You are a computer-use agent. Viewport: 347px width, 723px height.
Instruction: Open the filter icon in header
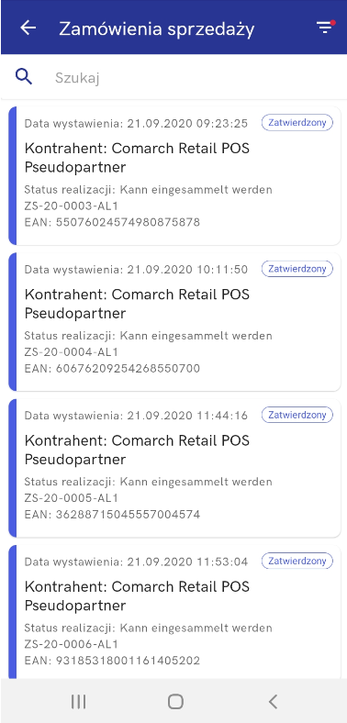(x=325, y=28)
